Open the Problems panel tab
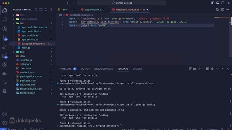232x130 pixels. click(68, 69)
